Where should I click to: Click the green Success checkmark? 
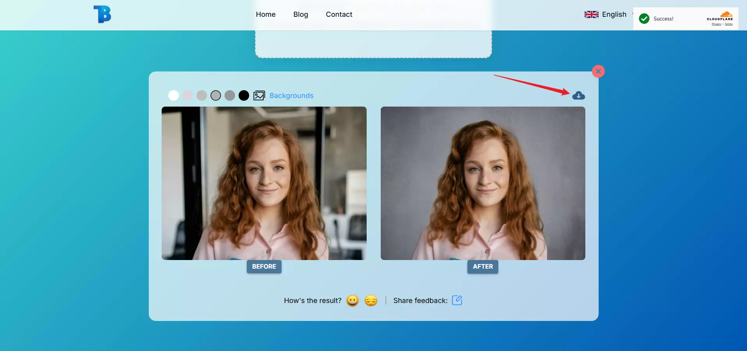click(x=644, y=18)
